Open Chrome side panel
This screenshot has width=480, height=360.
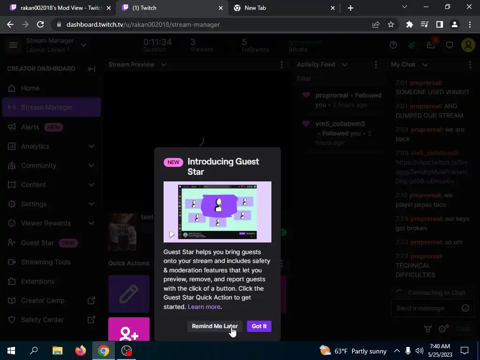click(x=440, y=24)
